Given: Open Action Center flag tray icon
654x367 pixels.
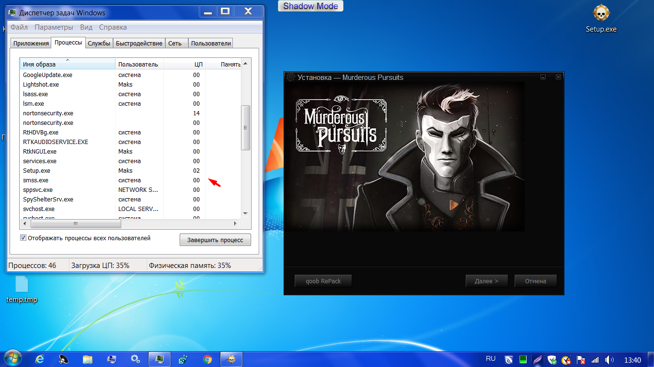Looking at the screenshot, I should 581,359.
